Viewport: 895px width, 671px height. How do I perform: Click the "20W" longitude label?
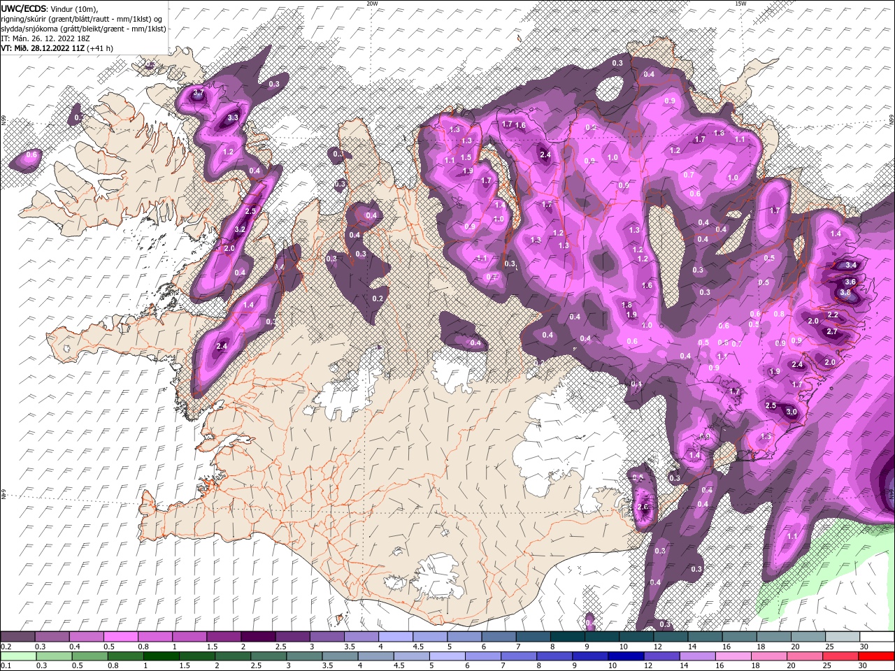[372, 3]
